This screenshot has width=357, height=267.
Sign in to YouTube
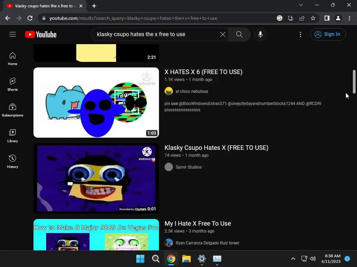pos(328,34)
